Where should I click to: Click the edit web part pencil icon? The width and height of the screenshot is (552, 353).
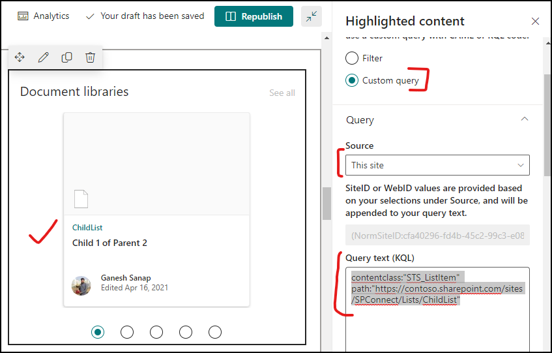(x=43, y=57)
